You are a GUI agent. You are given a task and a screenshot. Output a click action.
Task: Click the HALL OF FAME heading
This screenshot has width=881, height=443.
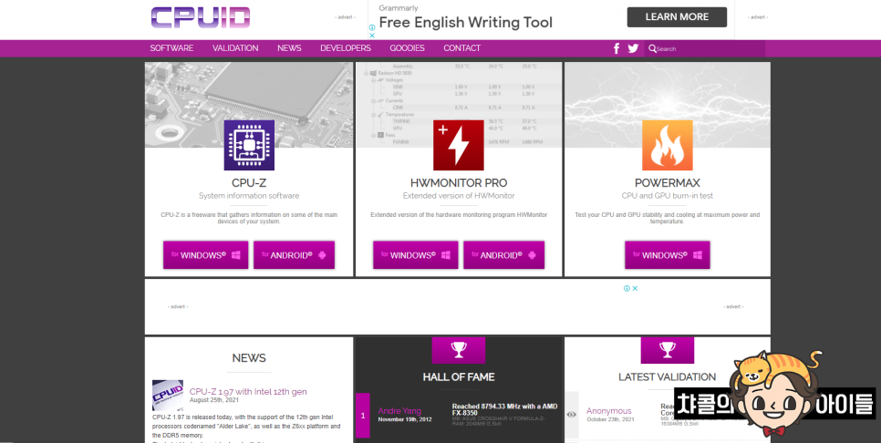(x=459, y=377)
